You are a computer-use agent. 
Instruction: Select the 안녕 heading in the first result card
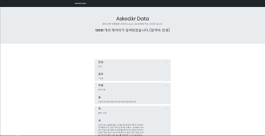101,62
